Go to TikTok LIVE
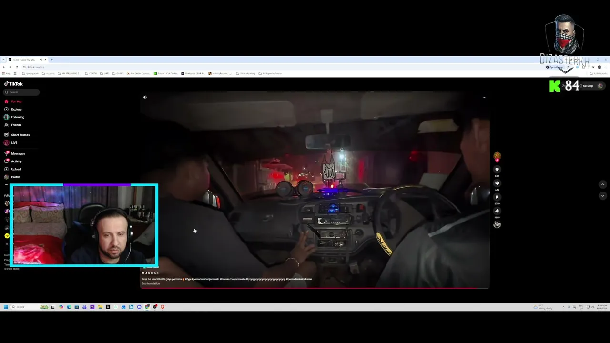The image size is (610, 343). [x=11, y=143]
